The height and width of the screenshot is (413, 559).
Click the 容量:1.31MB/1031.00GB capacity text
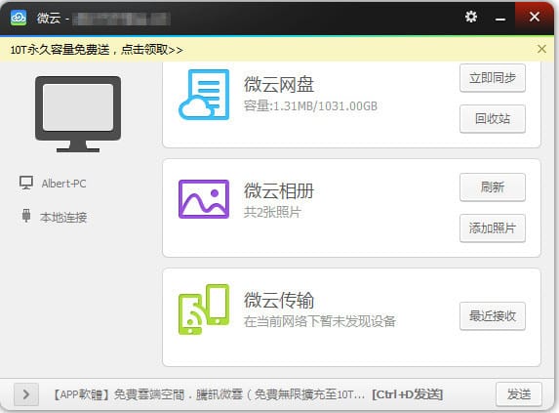click(x=310, y=105)
